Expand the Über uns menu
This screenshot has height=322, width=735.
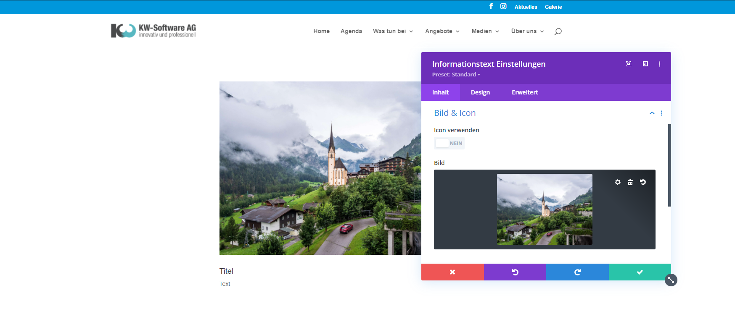tap(527, 31)
